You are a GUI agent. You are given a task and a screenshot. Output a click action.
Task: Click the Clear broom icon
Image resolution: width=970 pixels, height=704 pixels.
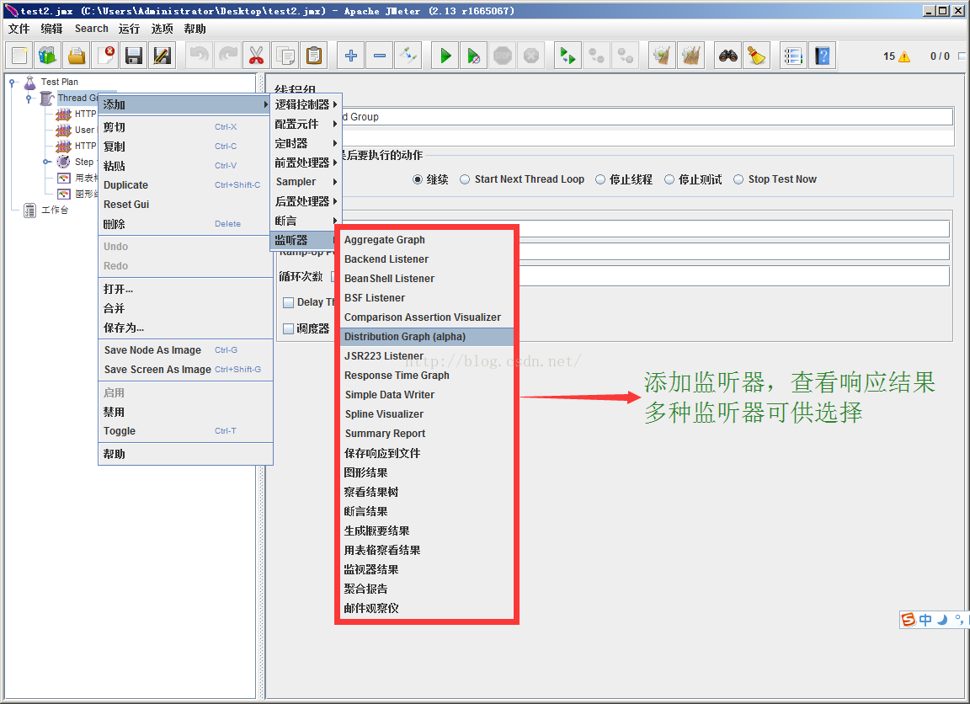click(663, 56)
